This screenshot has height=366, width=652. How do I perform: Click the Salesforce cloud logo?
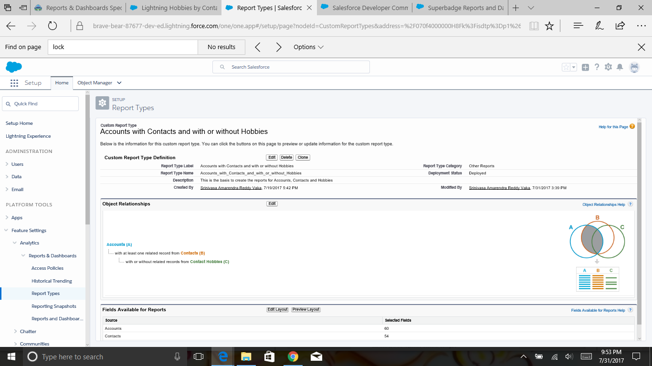coord(14,67)
